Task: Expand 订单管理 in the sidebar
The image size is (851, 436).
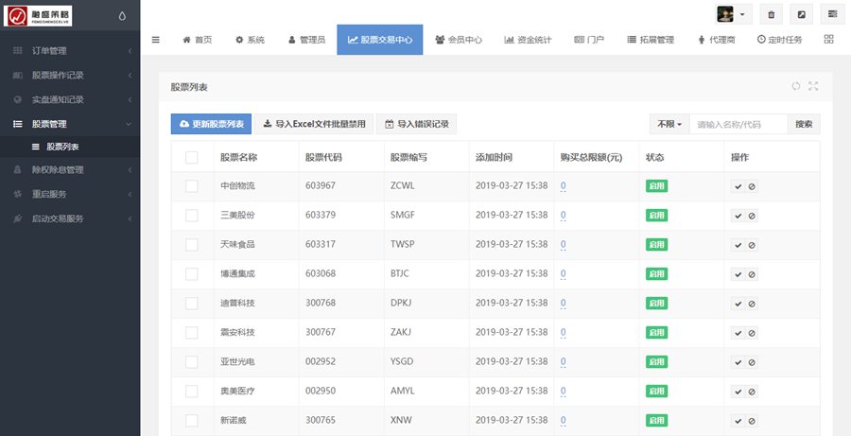Action: click(70, 50)
